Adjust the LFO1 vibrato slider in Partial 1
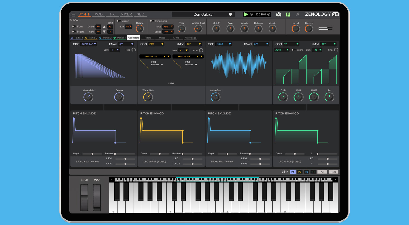The image size is (409, 225). (x=125, y=159)
